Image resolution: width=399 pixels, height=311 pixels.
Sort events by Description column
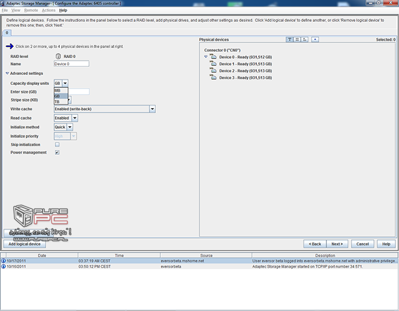click(x=325, y=255)
